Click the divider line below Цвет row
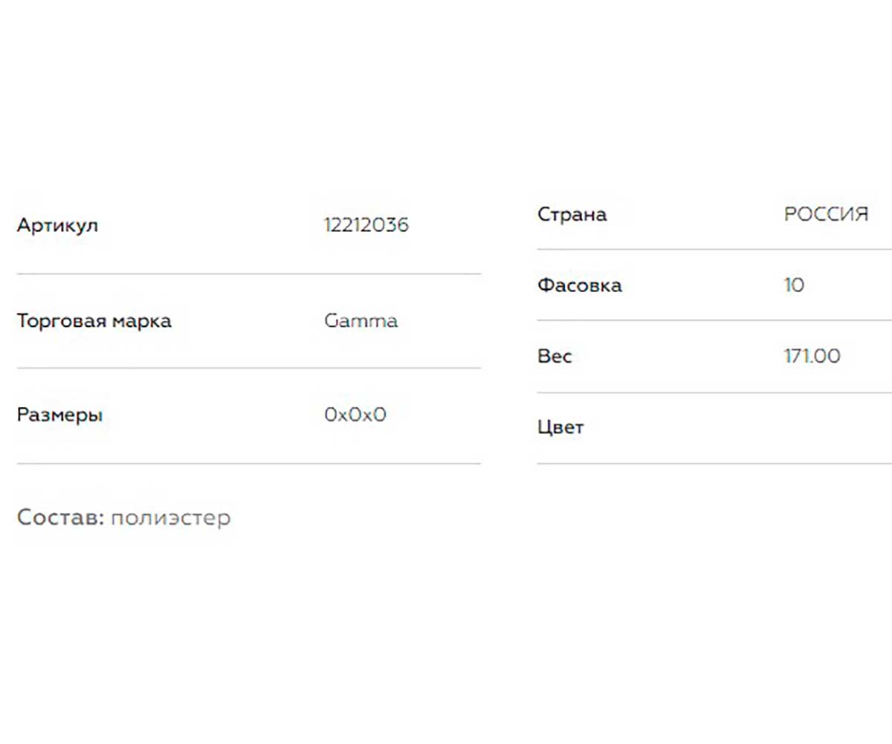Screen dimensions: 892x744 [714, 464]
